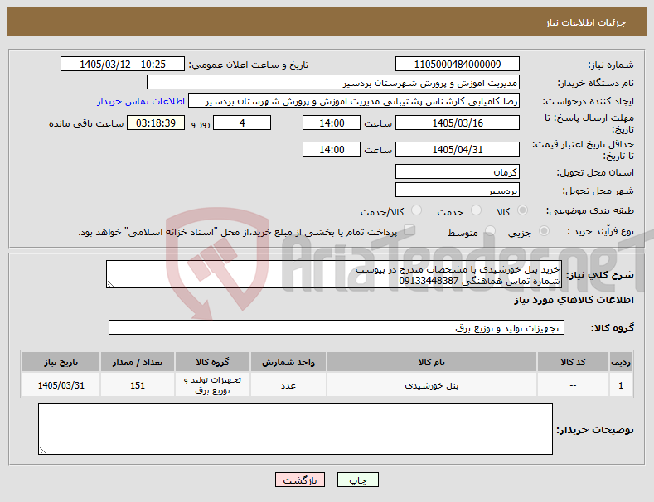Click the تعداد / مقدار column header
Screen dimensions: 654x502
click(x=138, y=362)
